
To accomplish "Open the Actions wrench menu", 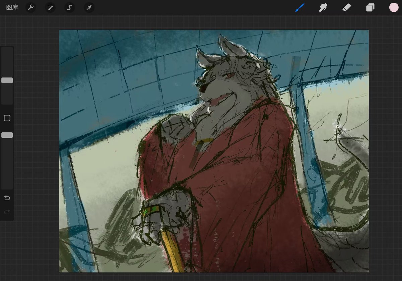I will [x=30, y=8].
